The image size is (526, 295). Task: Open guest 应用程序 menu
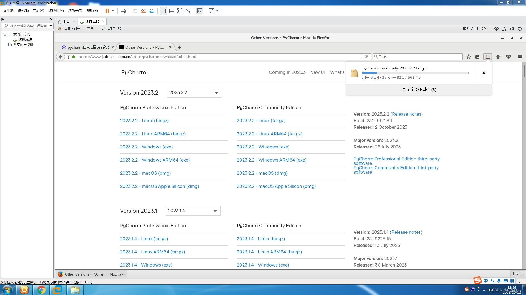point(72,28)
